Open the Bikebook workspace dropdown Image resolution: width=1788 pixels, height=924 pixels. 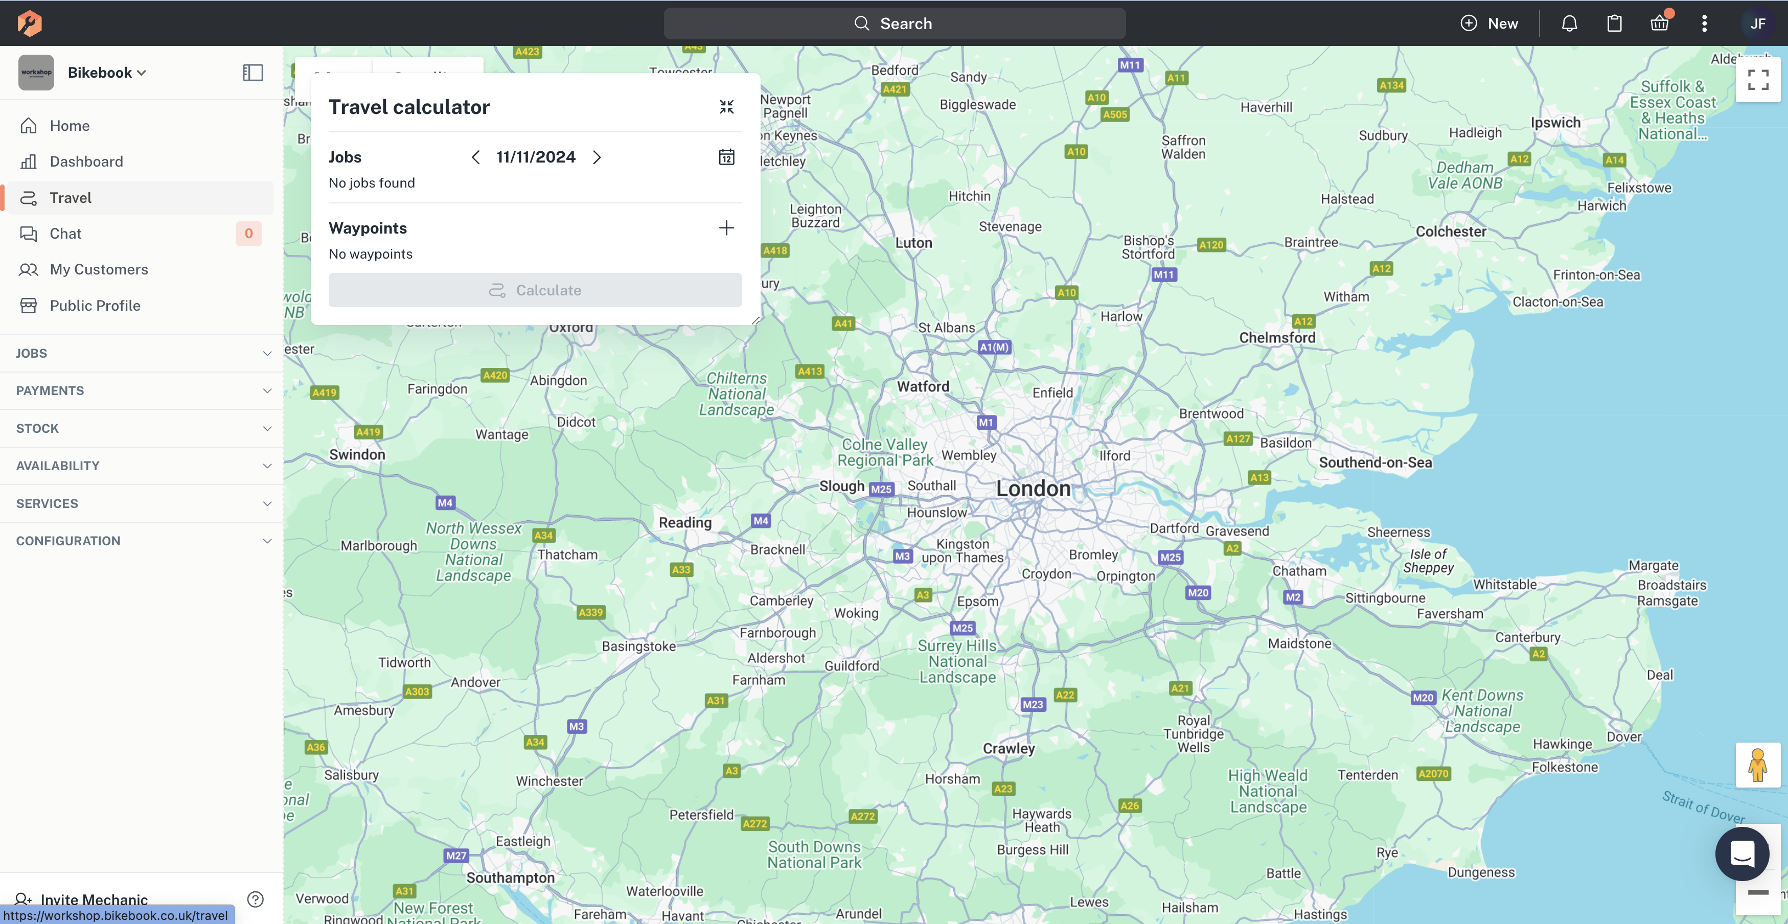coord(105,72)
